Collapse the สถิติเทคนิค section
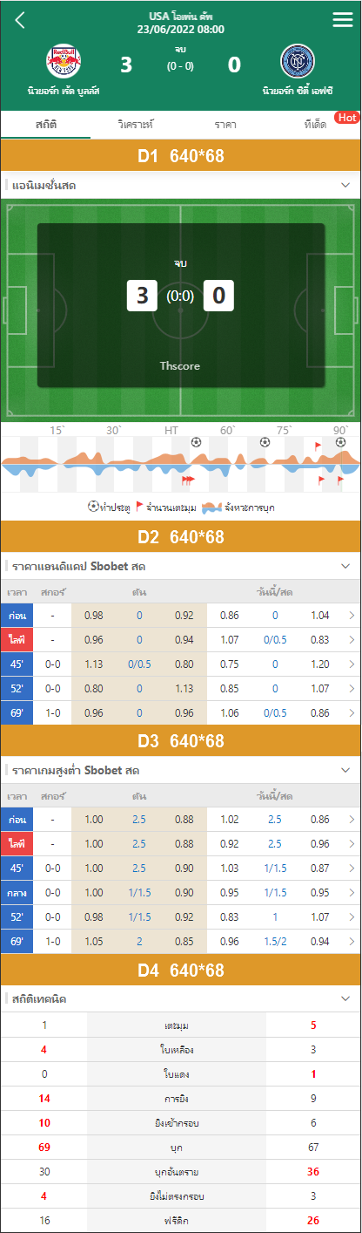The width and height of the screenshot is (362, 1233). tap(345, 998)
